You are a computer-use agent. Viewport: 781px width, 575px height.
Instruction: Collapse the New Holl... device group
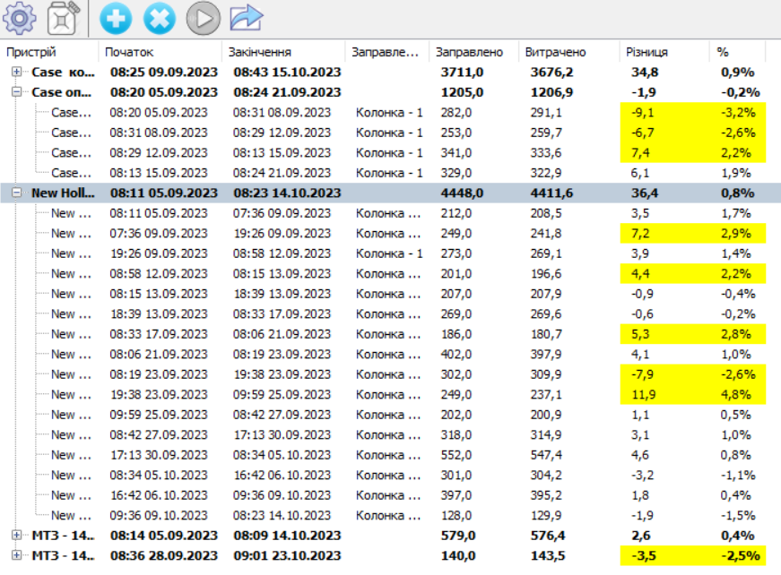pyautogui.click(x=17, y=193)
